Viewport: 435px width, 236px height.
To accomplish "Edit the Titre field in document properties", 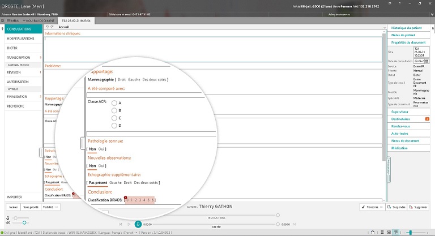I will pyautogui.click(x=421, y=52).
